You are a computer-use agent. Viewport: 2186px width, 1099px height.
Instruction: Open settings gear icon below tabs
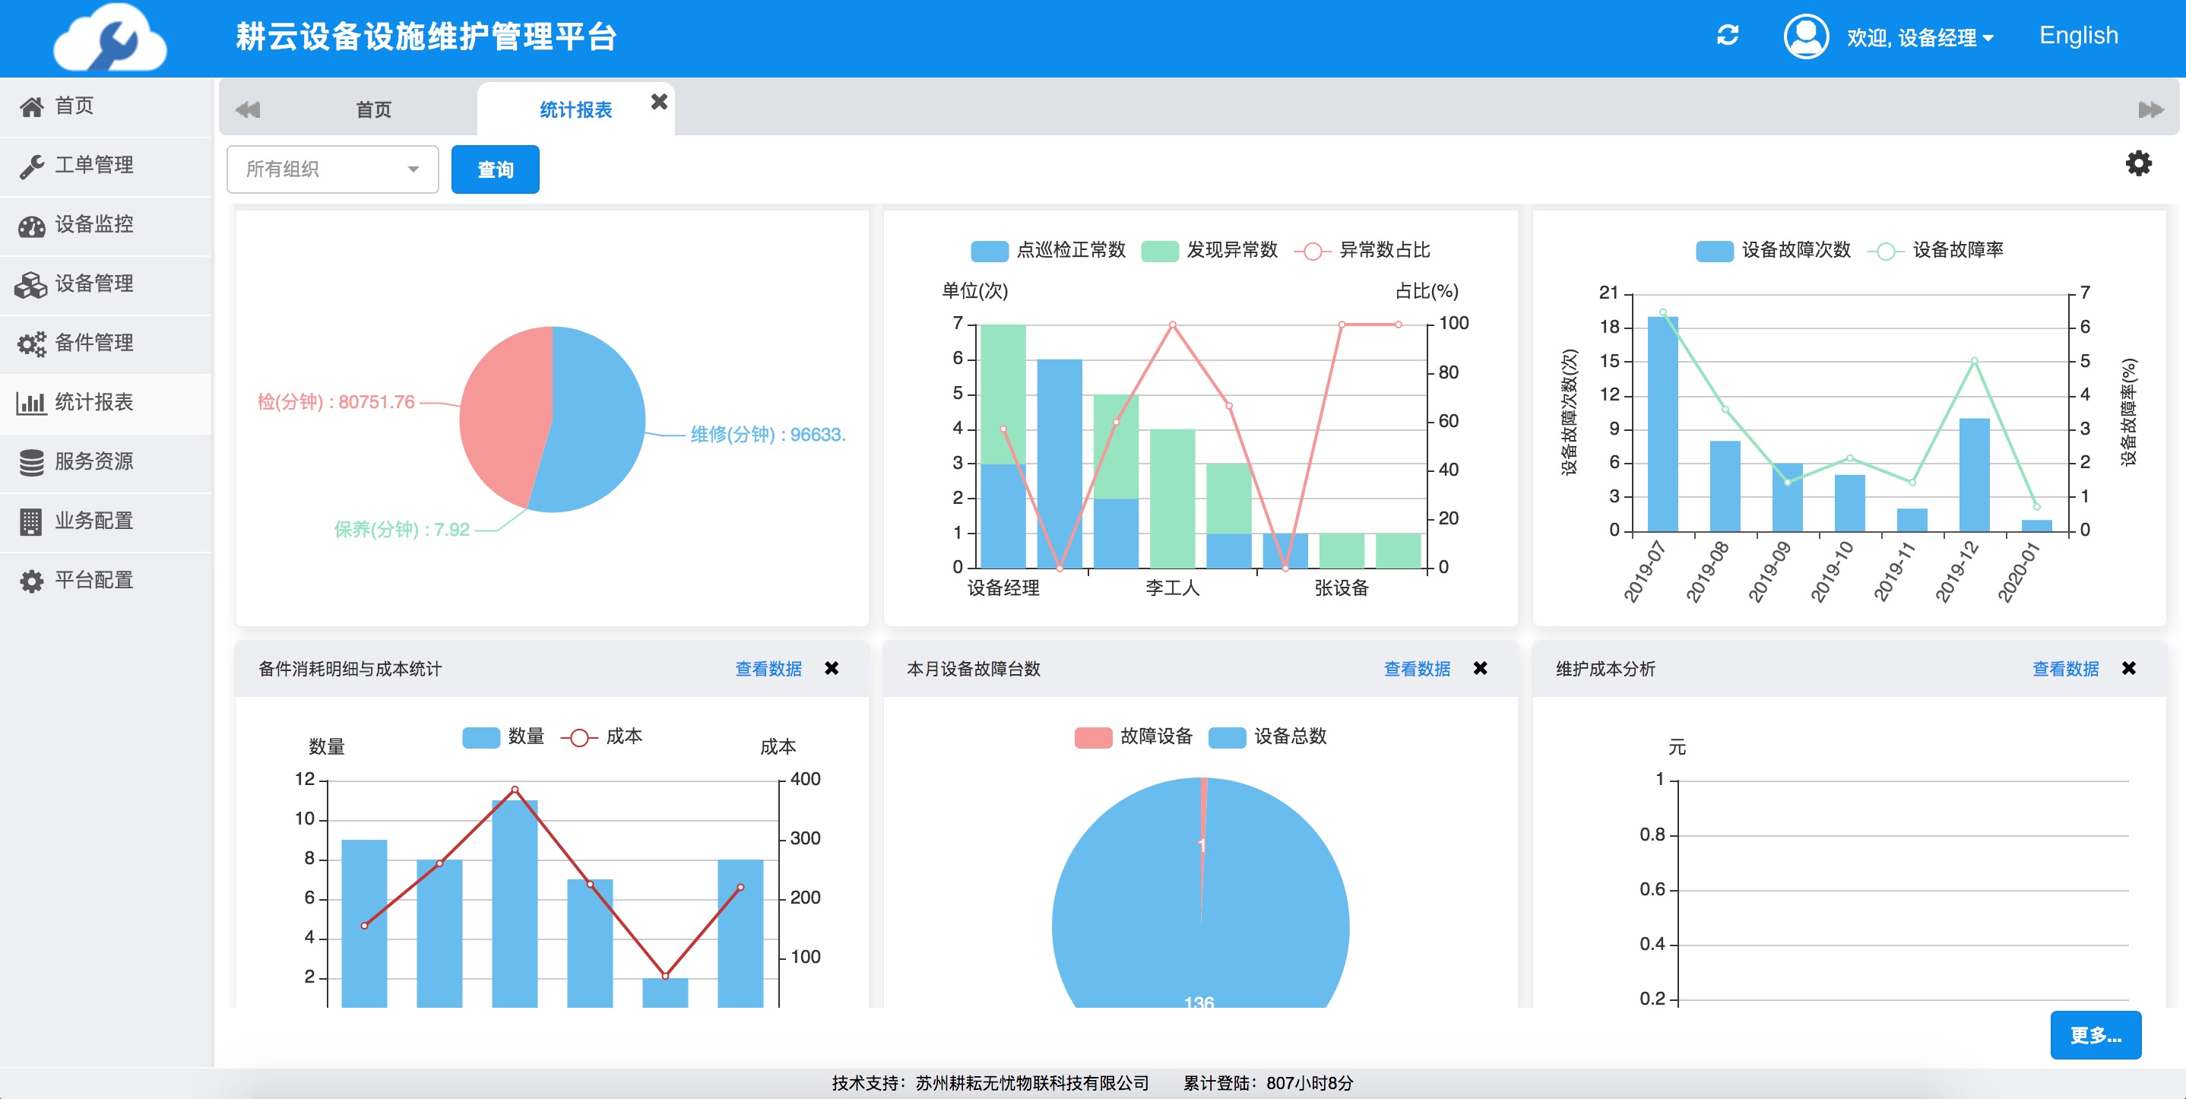(2137, 164)
